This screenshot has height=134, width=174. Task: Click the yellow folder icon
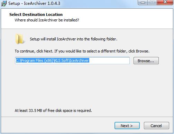pos(20,39)
